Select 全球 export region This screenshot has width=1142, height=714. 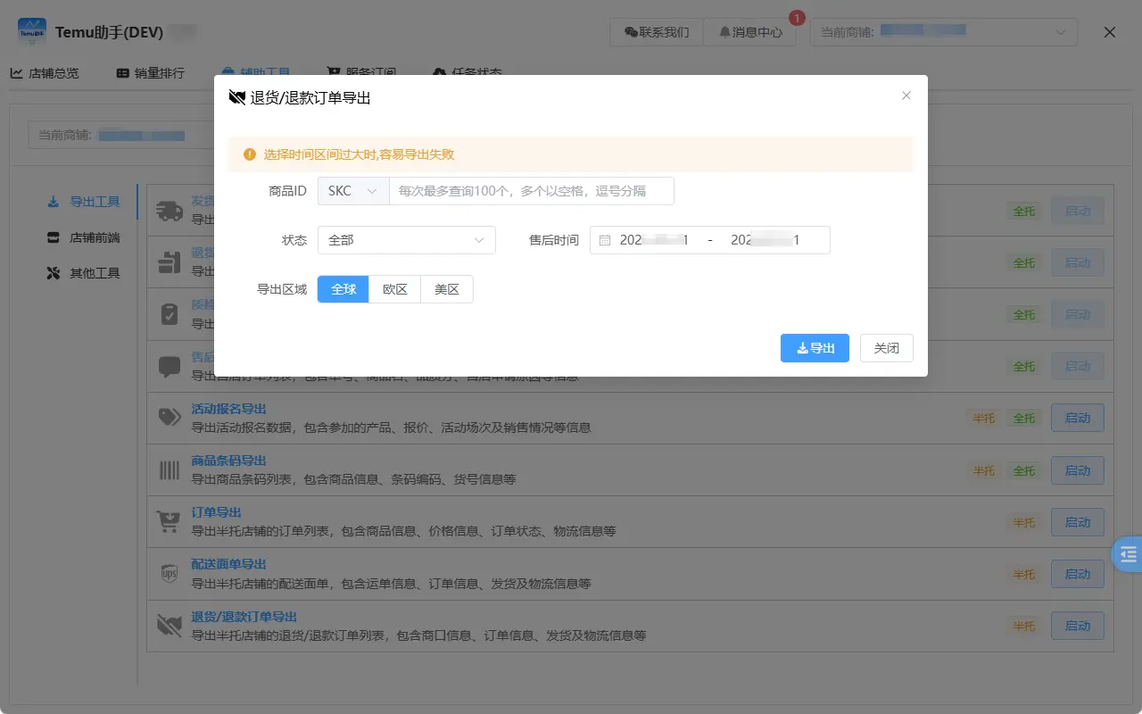(x=343, y=289)
